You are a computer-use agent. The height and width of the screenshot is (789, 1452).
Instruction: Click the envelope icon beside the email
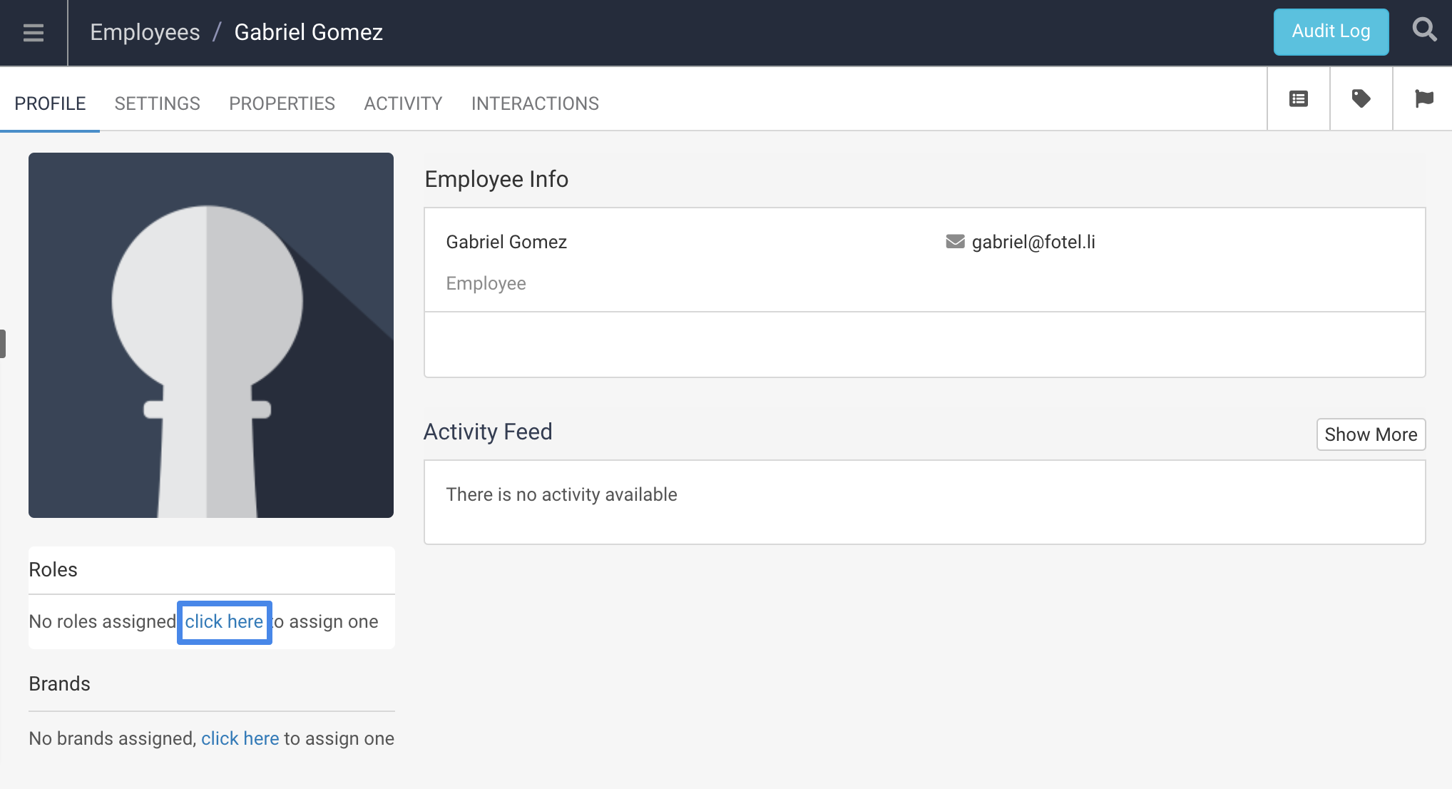(955, 242)
